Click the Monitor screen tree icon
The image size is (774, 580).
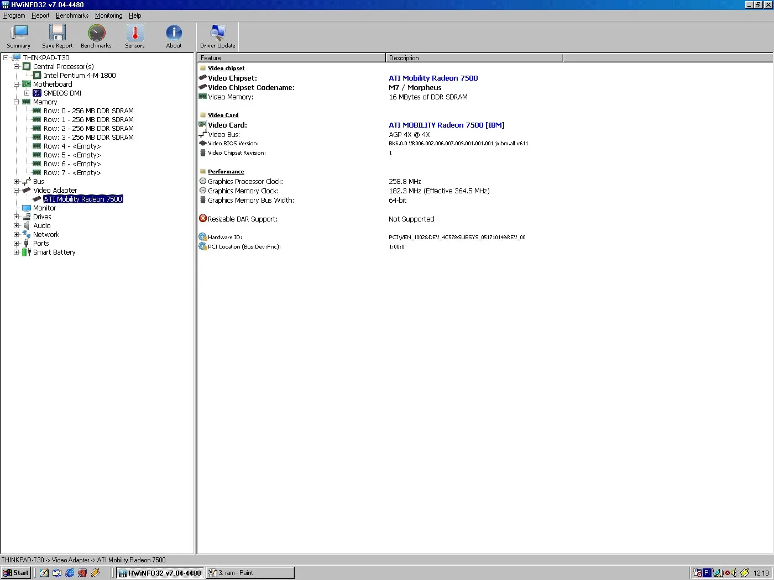[x=26, y=208]
